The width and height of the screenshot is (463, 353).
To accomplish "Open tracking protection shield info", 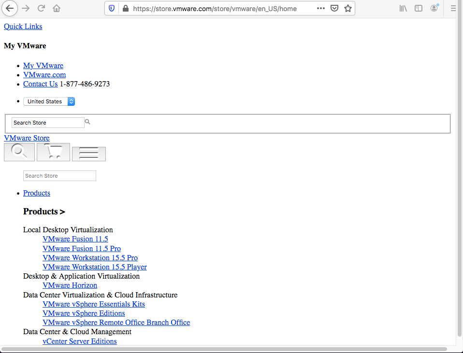I will [x=112, y=8].
